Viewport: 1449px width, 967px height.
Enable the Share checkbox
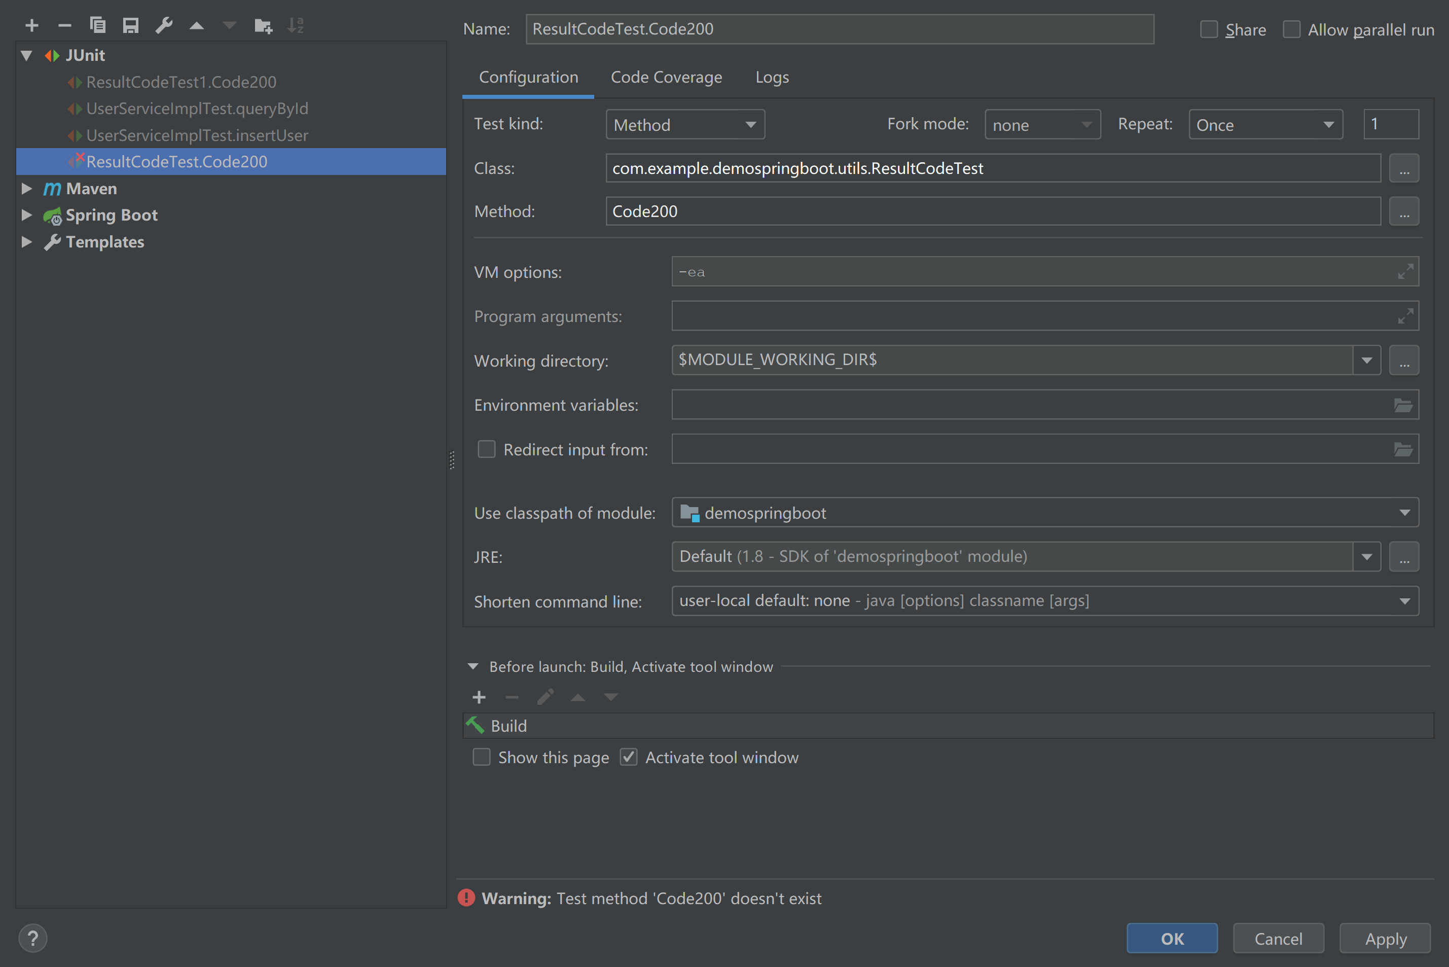(1209, 29)
